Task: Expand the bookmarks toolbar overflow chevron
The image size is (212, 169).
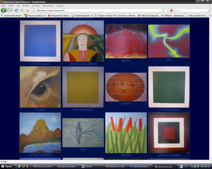Action: (x=210, y=16)
